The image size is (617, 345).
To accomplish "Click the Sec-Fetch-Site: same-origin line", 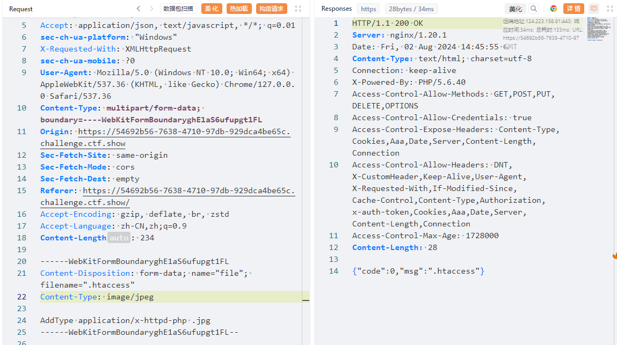I will click(x=104, y=155).
